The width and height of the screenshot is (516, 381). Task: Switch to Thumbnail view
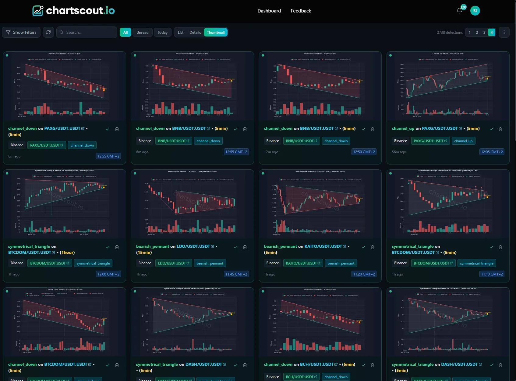216,33
